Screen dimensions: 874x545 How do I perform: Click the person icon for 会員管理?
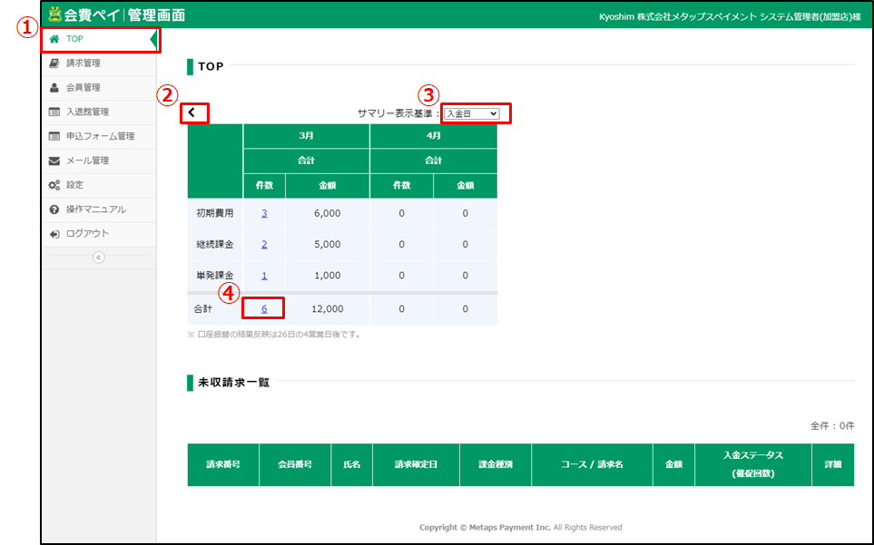[x=54, y=88]
